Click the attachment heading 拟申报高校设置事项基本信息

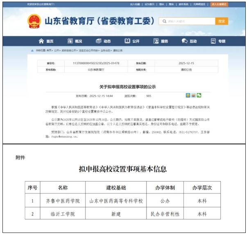[x=123, y=169]
